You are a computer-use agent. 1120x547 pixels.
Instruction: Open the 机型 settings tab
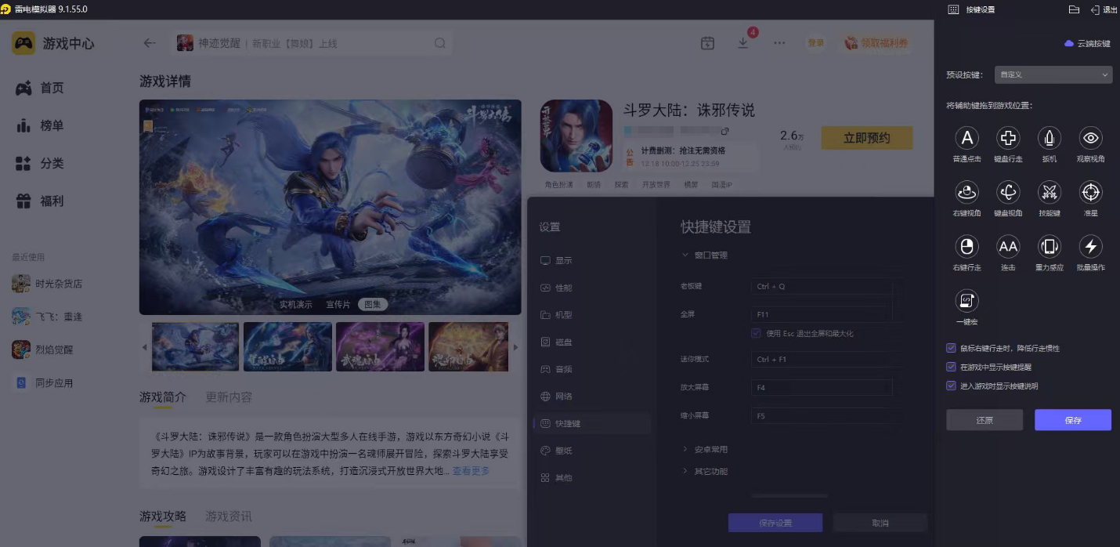click(591, 314)
